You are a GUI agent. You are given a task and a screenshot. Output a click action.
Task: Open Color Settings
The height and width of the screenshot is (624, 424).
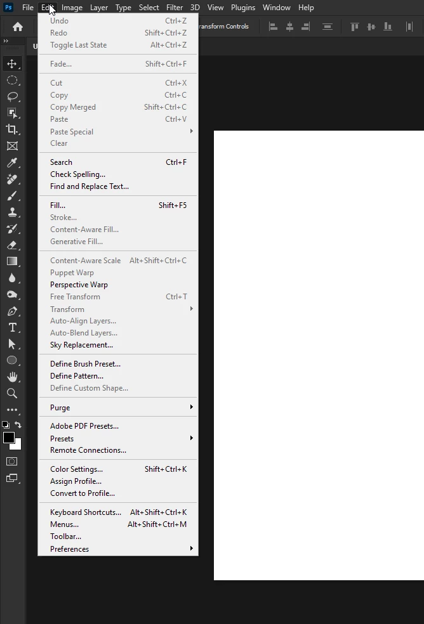118,469
